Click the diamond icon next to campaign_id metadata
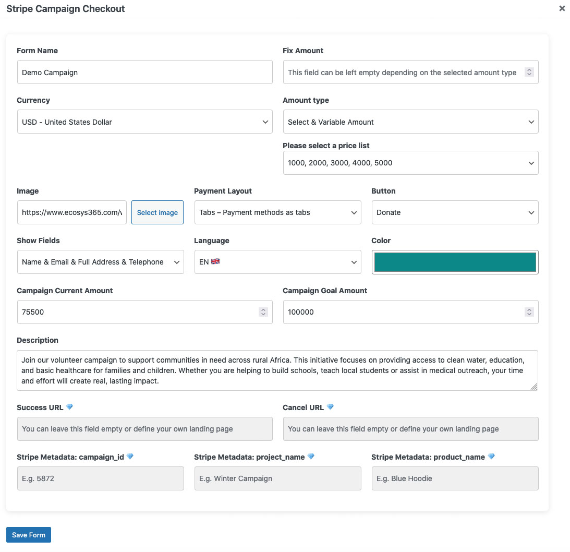This screenshot has width=570, height=552. point(129,457)
